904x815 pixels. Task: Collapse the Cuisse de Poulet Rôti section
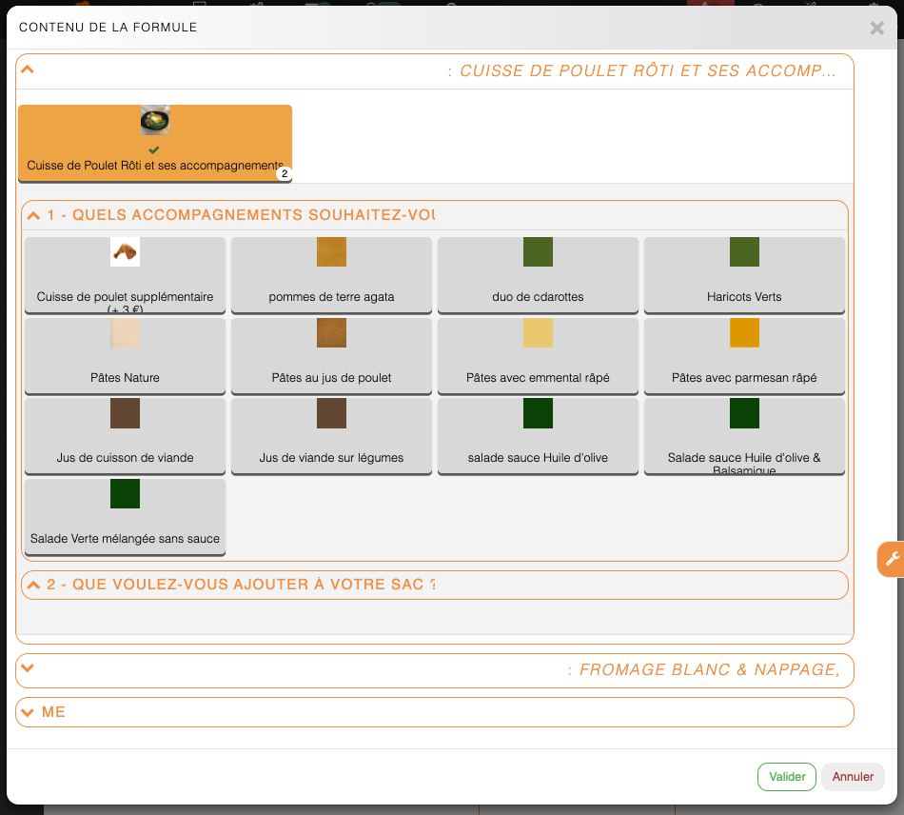(28, 70)
